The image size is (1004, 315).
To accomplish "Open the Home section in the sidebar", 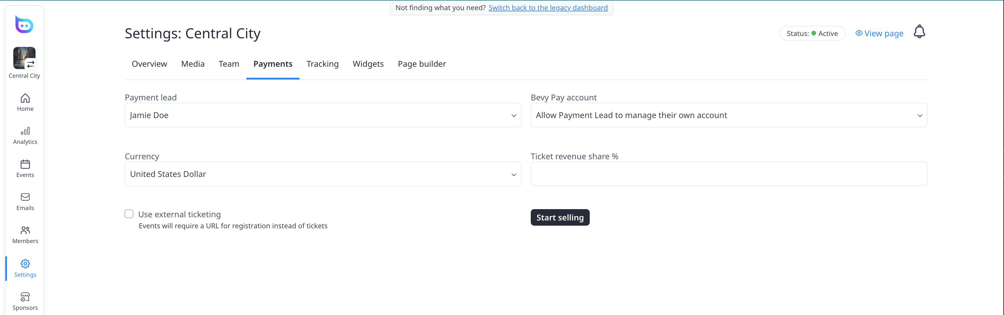I will pos(25,102).
